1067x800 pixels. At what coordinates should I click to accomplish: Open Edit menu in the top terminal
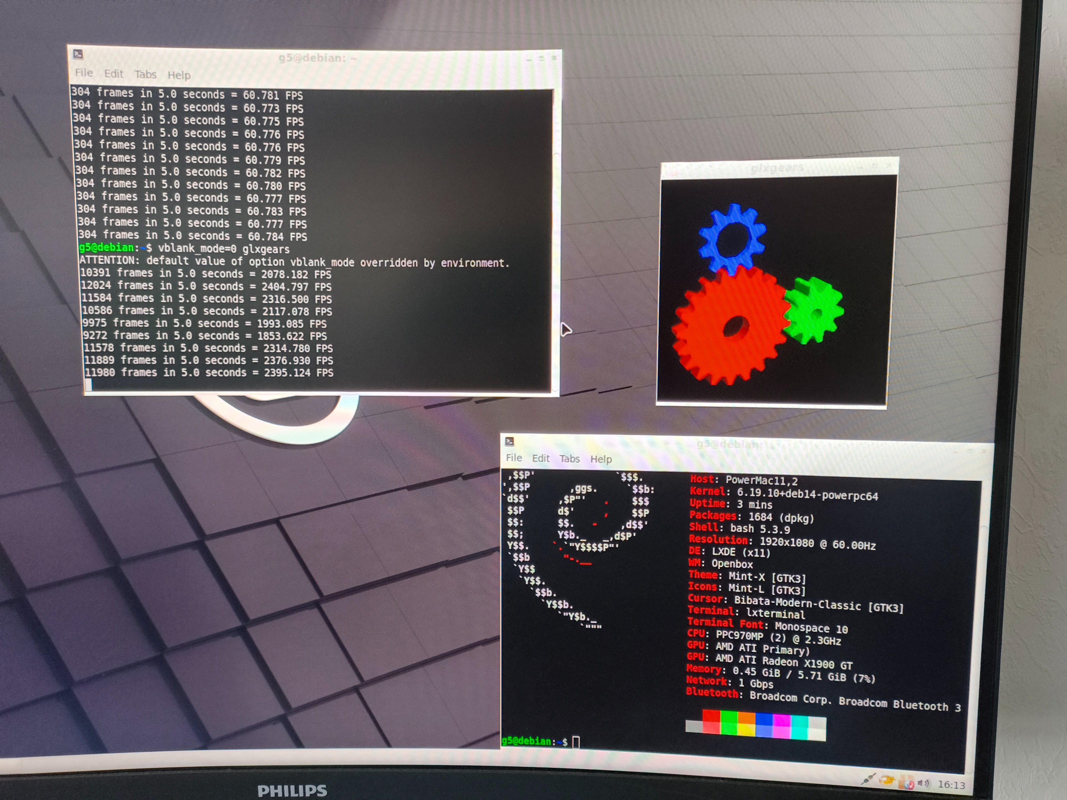point(114,74)
